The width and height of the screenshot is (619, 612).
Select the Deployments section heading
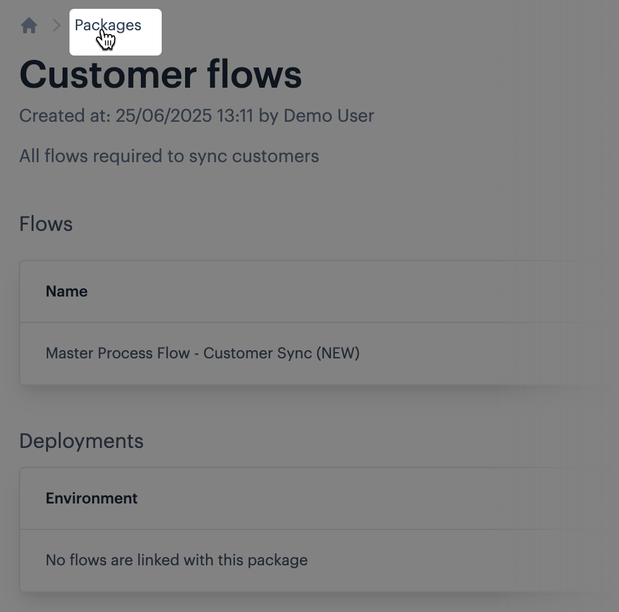pyautogui.click(x=81, y=441)
